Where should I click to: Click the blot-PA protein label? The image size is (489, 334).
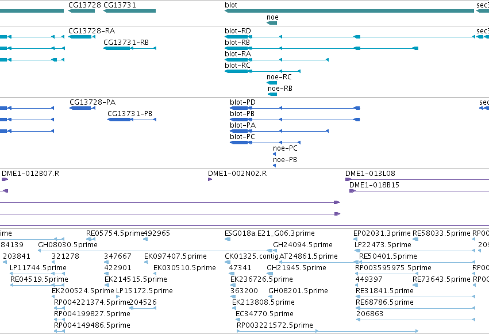point(242,125)
